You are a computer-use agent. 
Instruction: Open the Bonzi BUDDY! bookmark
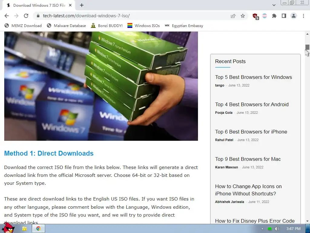[107, 25]
